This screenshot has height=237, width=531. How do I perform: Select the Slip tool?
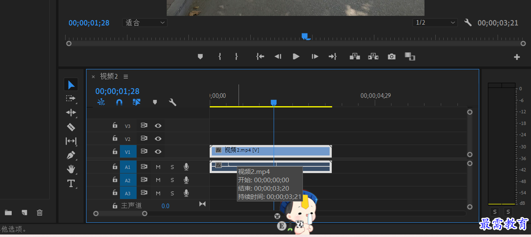point(71,141)
